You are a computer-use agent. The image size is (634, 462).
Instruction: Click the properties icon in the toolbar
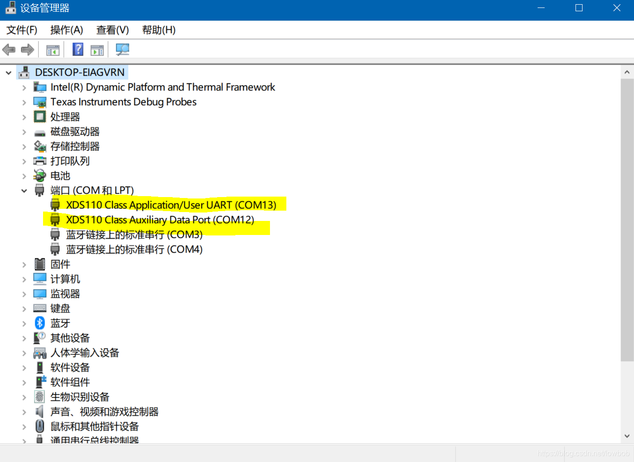tap(97, 49)
